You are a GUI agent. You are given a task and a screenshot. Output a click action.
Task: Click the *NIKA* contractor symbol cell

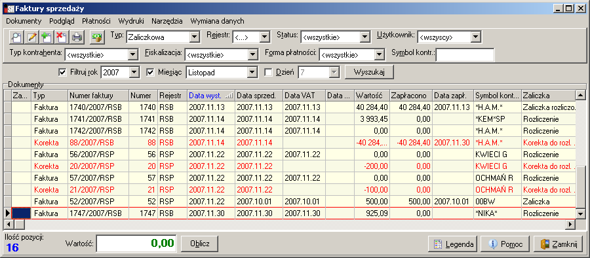coord(498,213)
